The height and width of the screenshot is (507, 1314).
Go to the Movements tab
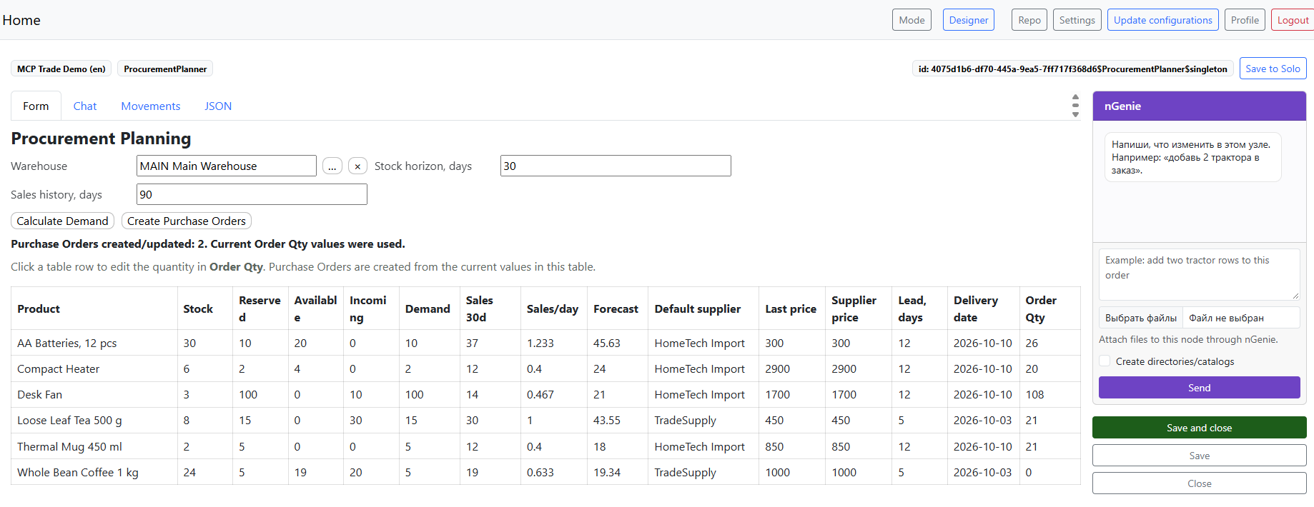click(151, 106)
